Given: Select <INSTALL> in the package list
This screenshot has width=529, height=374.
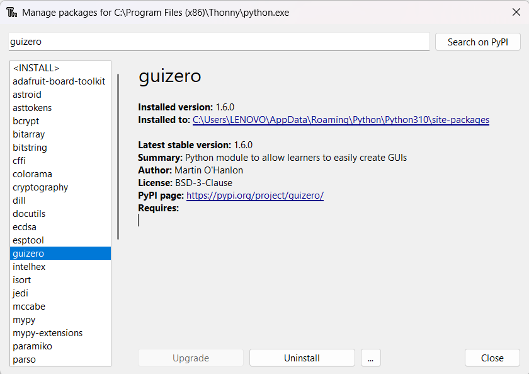Looking at the screenshot, I should 60,68.
